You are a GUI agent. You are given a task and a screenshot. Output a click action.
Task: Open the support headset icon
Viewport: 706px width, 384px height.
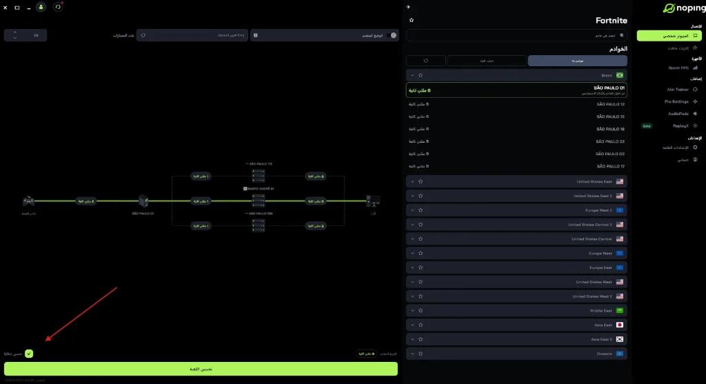click(x=58, y=7)
